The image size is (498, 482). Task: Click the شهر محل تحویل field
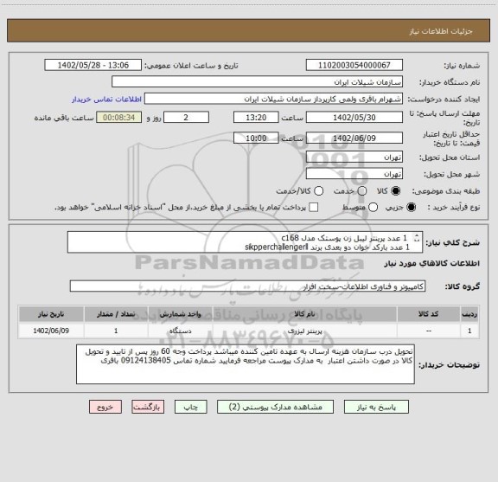pos(354,174)
